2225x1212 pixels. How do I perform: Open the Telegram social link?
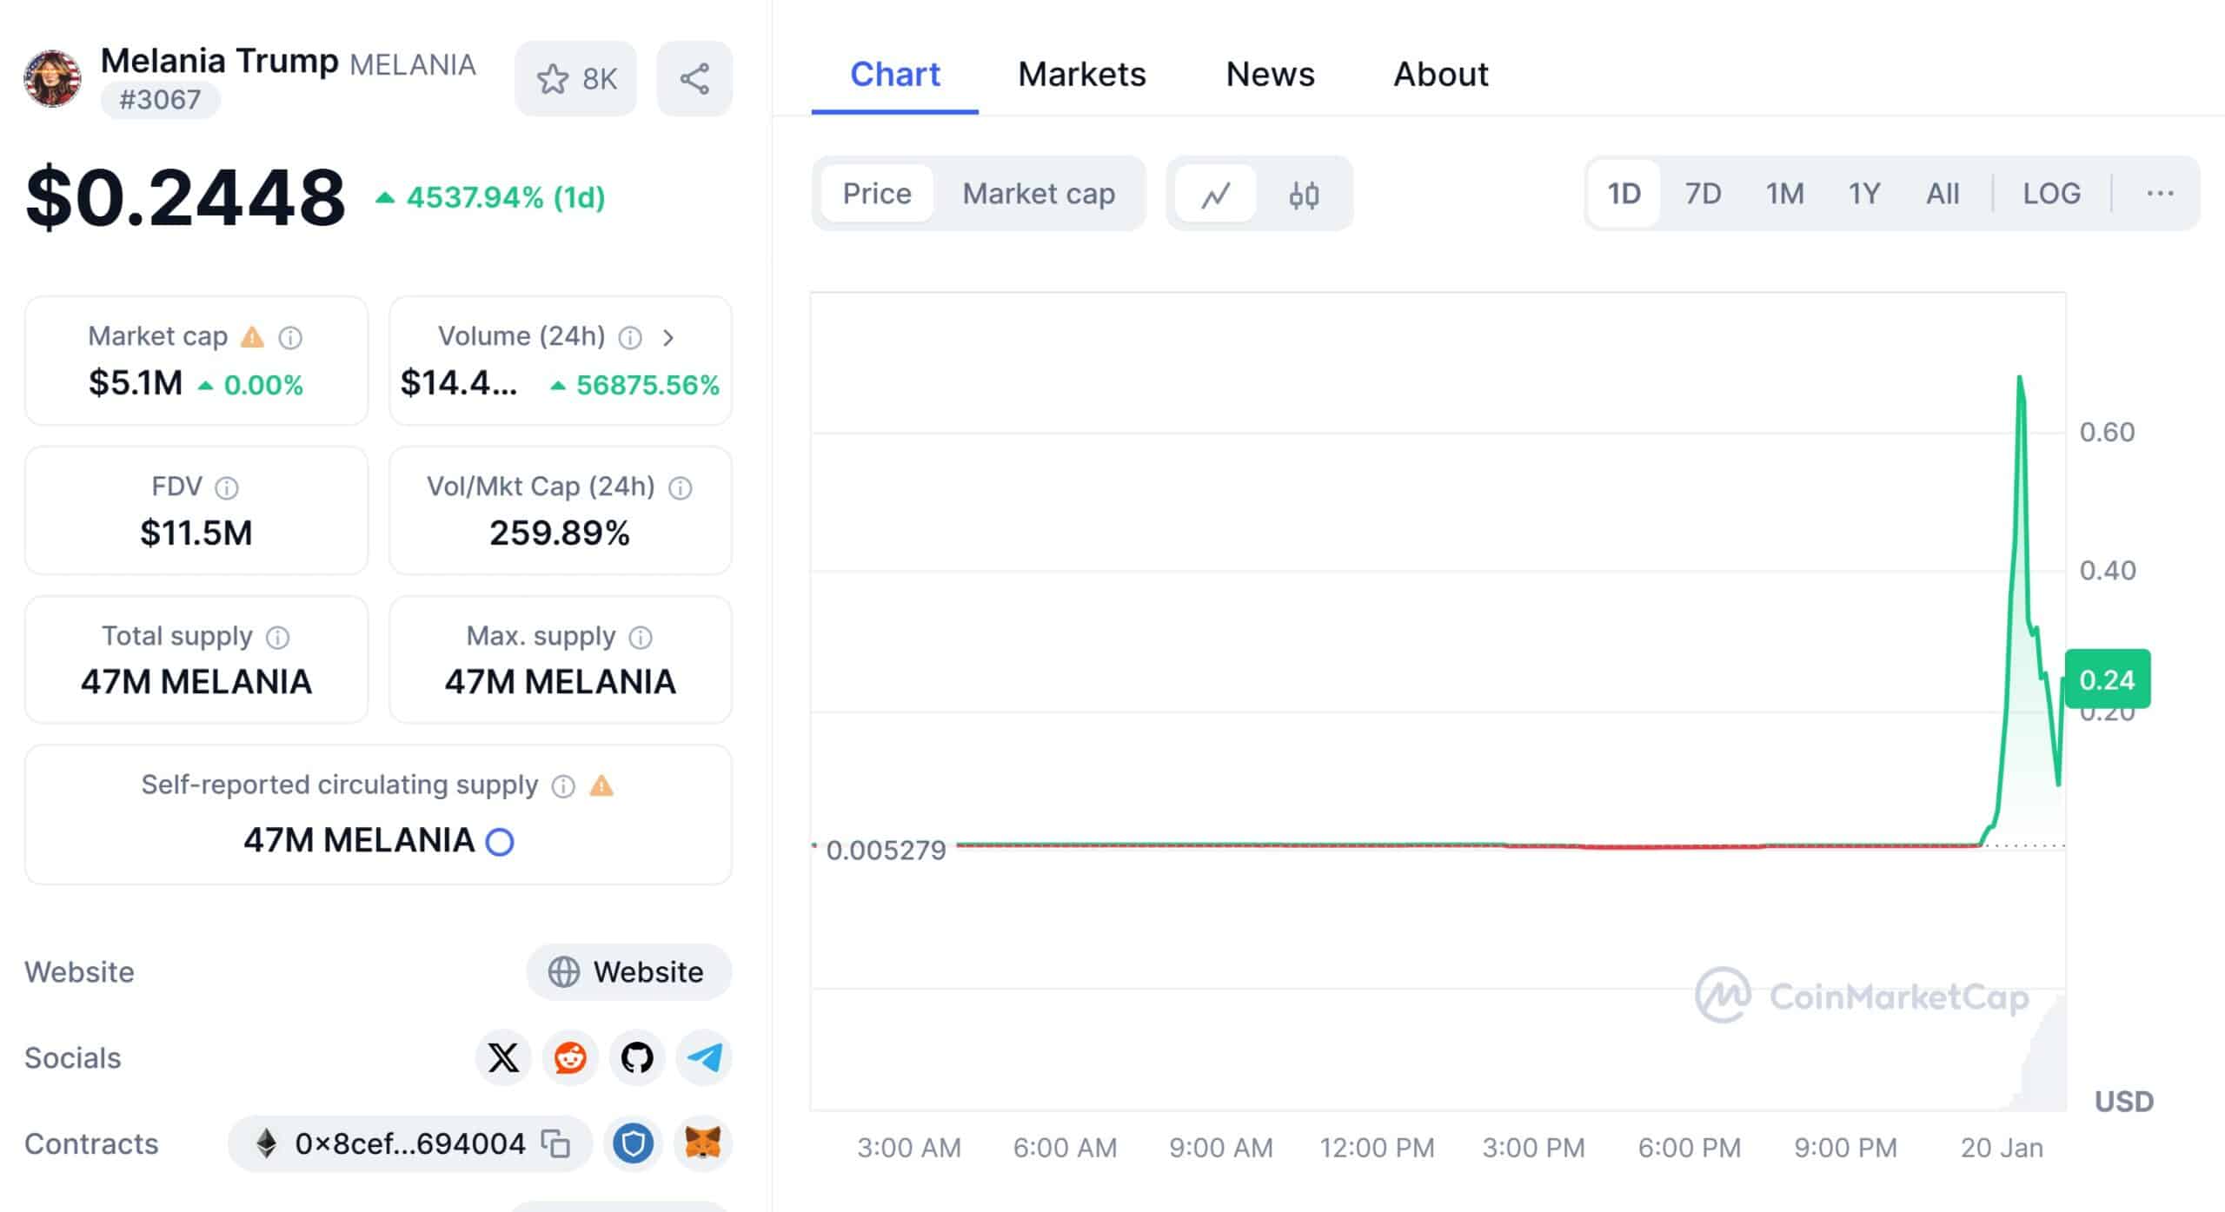tap(704, 1057)
